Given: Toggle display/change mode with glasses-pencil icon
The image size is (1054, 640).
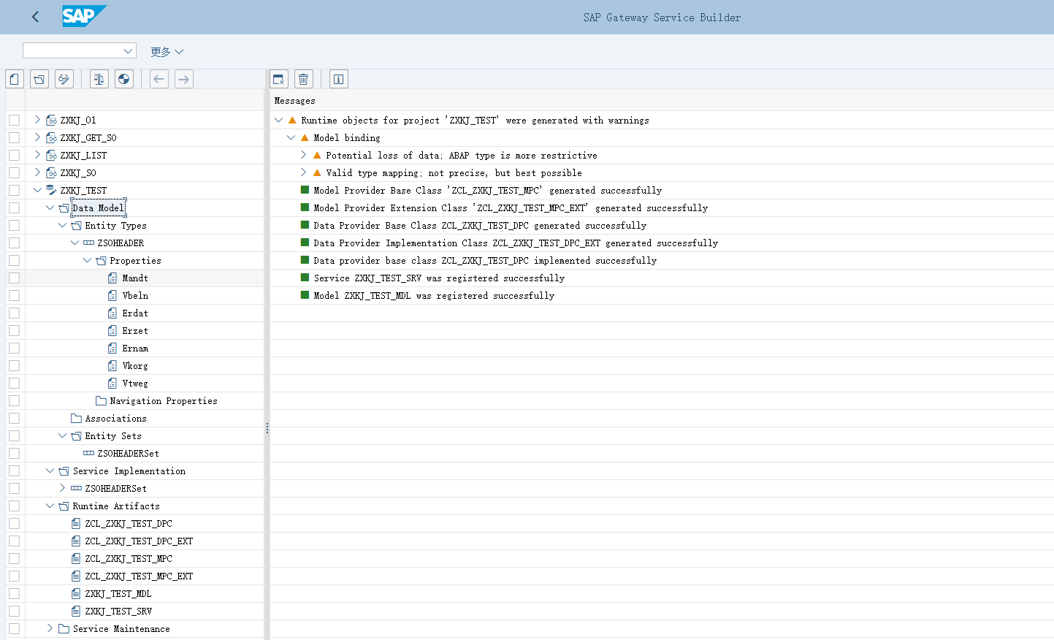Looking at the screenshot, I should (x=64, y=79).
